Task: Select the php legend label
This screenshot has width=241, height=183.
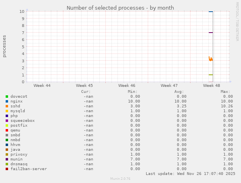Action: point(14,116)
